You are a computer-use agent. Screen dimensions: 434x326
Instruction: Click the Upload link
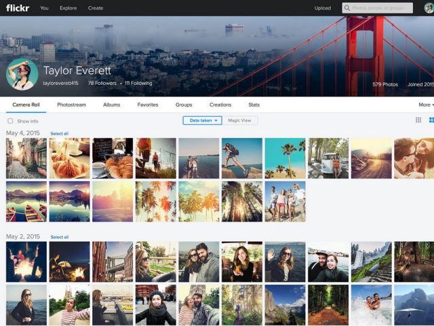coord(323,8)
